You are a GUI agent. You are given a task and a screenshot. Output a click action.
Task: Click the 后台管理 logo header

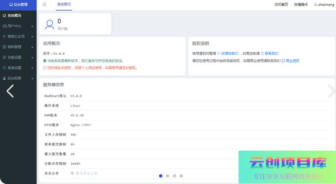tap(18, 5)
